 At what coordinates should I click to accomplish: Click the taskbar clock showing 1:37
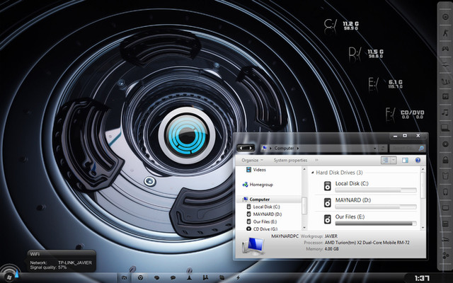[422, 277]
